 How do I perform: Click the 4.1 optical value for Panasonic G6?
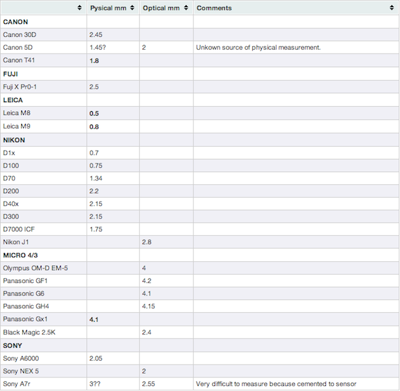pyautogui.click(x=146, y=293)
